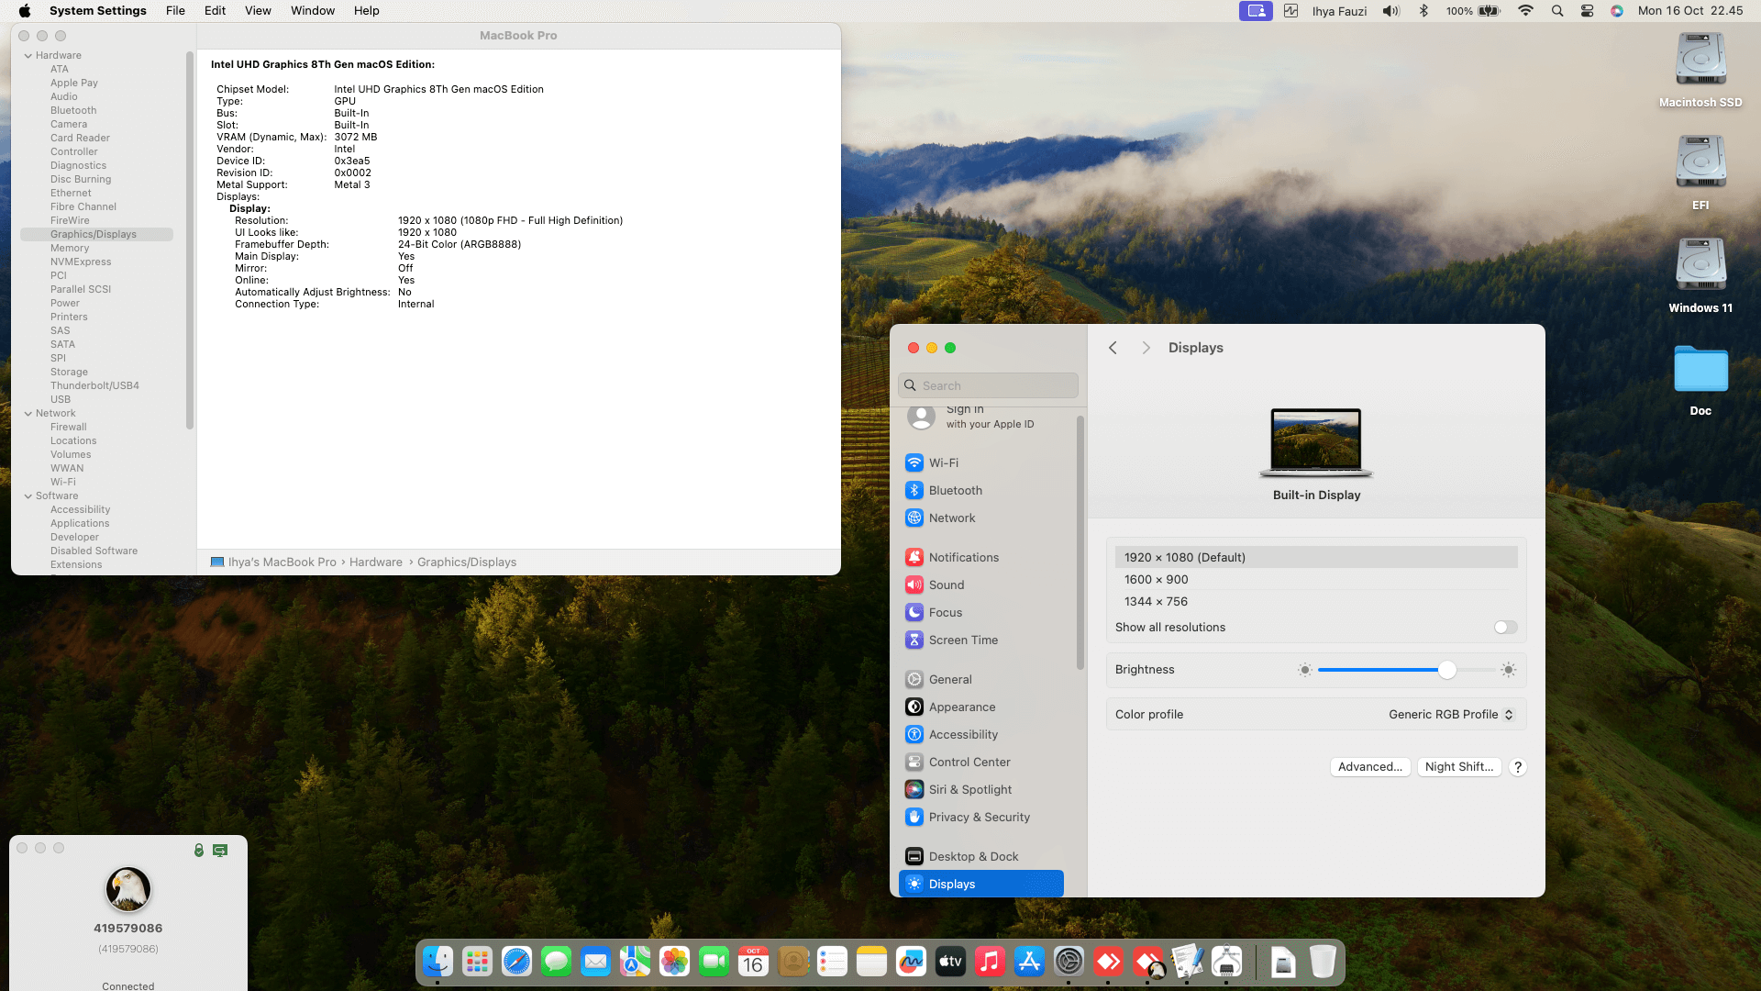Open the Macintosh SSD desktop drive
The width and height of the screenshot is (1761, 991).
tap(1700, 71)
